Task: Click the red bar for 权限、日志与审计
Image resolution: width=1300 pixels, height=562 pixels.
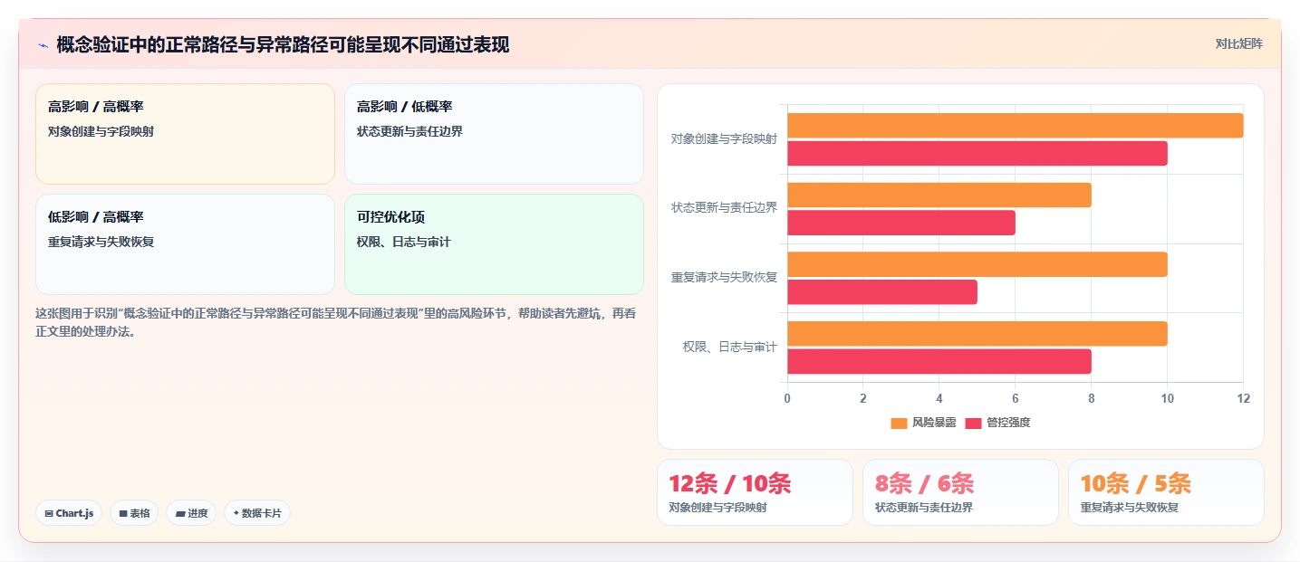Action: (x=939, y=361)
